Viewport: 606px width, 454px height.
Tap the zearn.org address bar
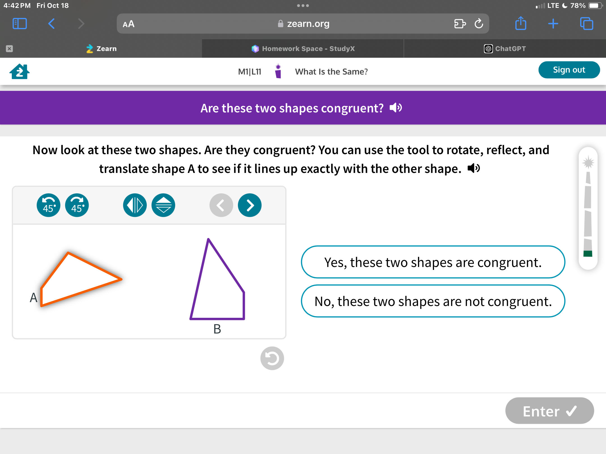click(303, 24)
